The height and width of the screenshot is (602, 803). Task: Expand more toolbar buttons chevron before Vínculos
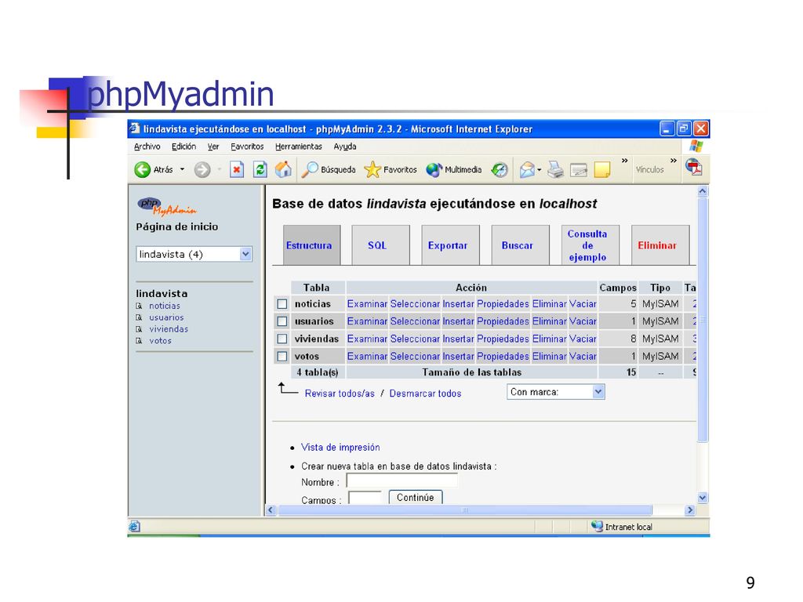(x=625, y=161)
